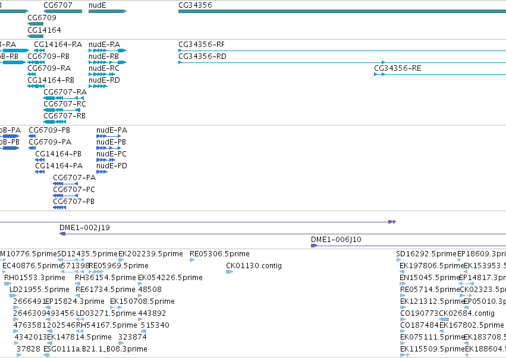Click the nudE-PC protein label
This screenshot has width=506, height=358.
(x=111, y=154)
